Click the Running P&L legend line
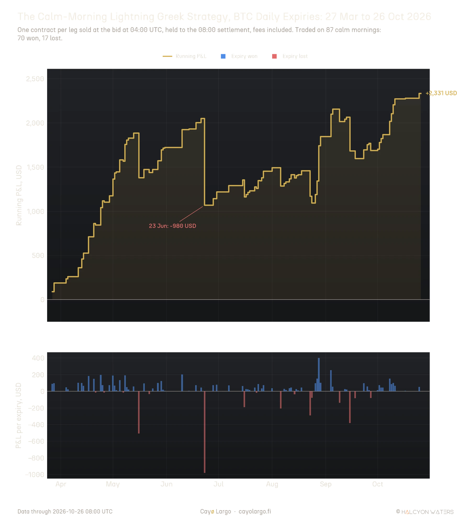The image size is (471, 525). tap(167, 56)
